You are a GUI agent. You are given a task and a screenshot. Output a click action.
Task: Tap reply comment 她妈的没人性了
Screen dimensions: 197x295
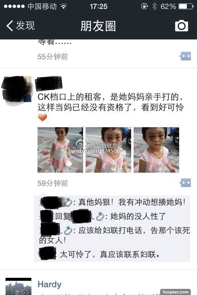click(103, 216)
